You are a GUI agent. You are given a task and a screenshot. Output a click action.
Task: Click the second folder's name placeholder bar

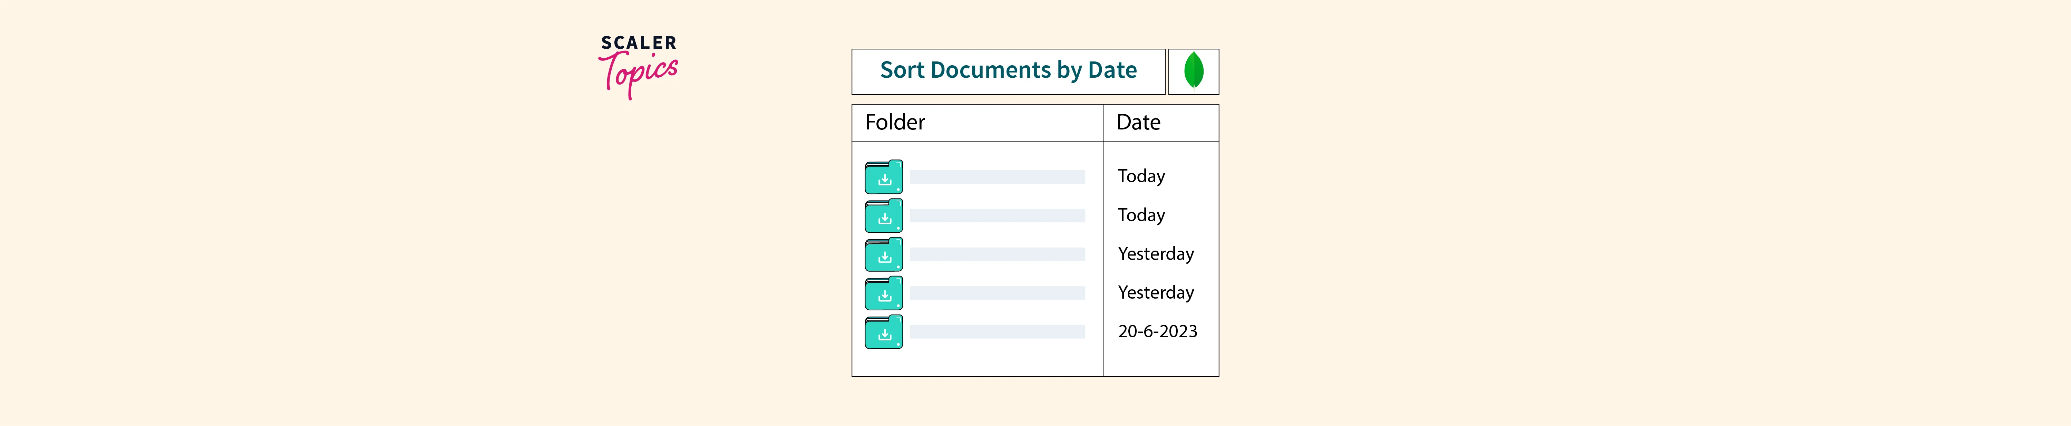pos(997,215)
